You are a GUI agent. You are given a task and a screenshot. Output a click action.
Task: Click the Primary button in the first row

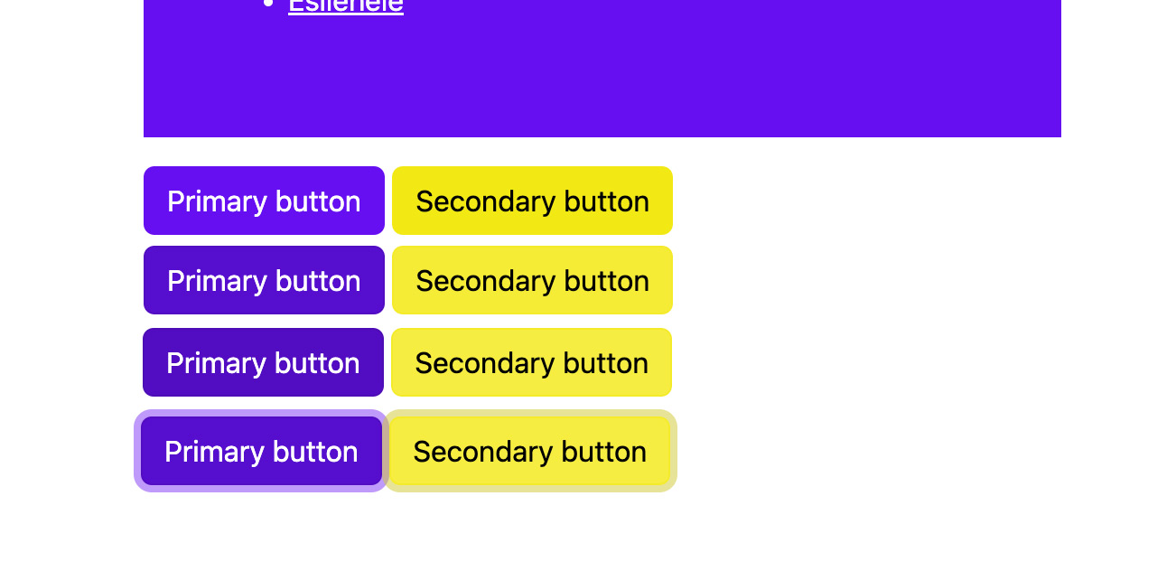(x=264, y=201)
